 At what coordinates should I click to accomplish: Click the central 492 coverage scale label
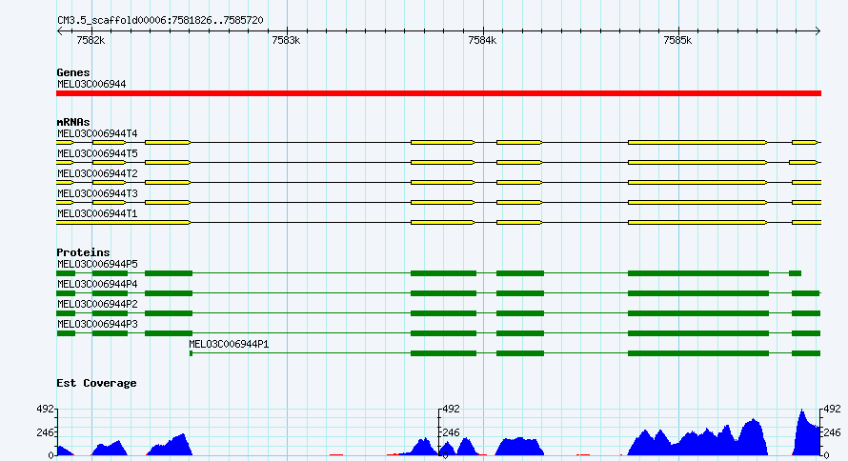pos(451,410)
